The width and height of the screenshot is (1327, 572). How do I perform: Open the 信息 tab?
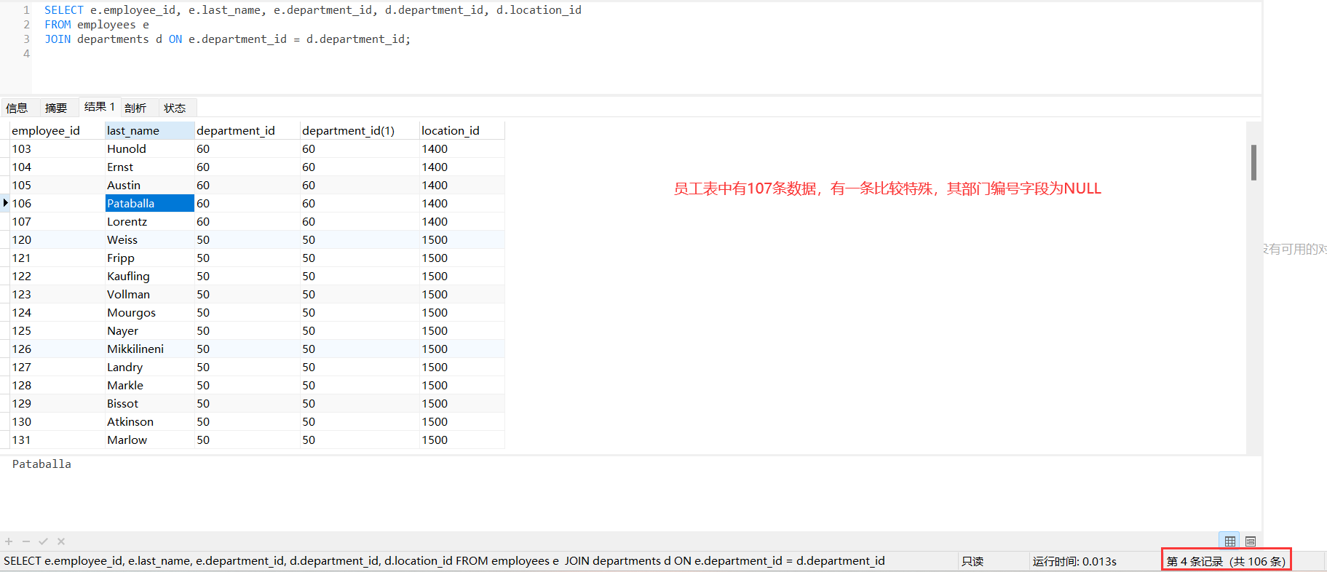[17, 108]
